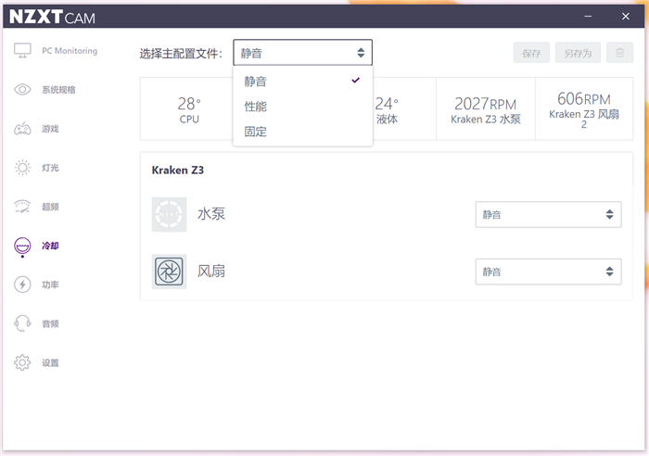Viewport: 649px width, 456px height.
Task: Click the headset icon for 音频
Action: pyautogui.click(x=22, y=323)
